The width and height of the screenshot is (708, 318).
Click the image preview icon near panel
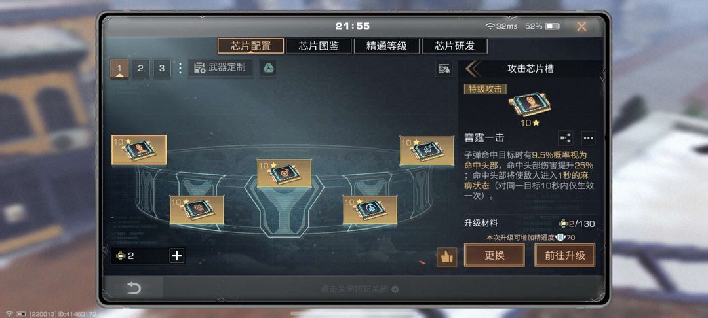[x=444, y=69]
